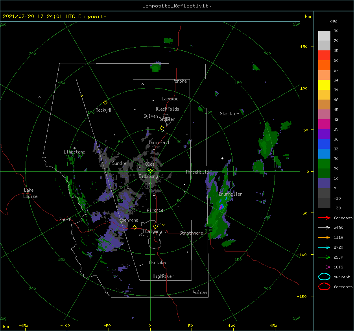Viewport: 354px width, 331px height.
Task: Click the 2021/07/20 17:24:01 UTC Composite timestamp
Action: click(54, 17)
